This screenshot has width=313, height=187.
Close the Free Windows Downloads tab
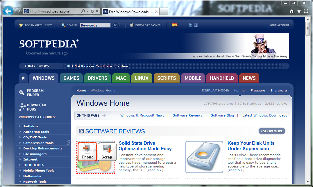tap(156, 12)
